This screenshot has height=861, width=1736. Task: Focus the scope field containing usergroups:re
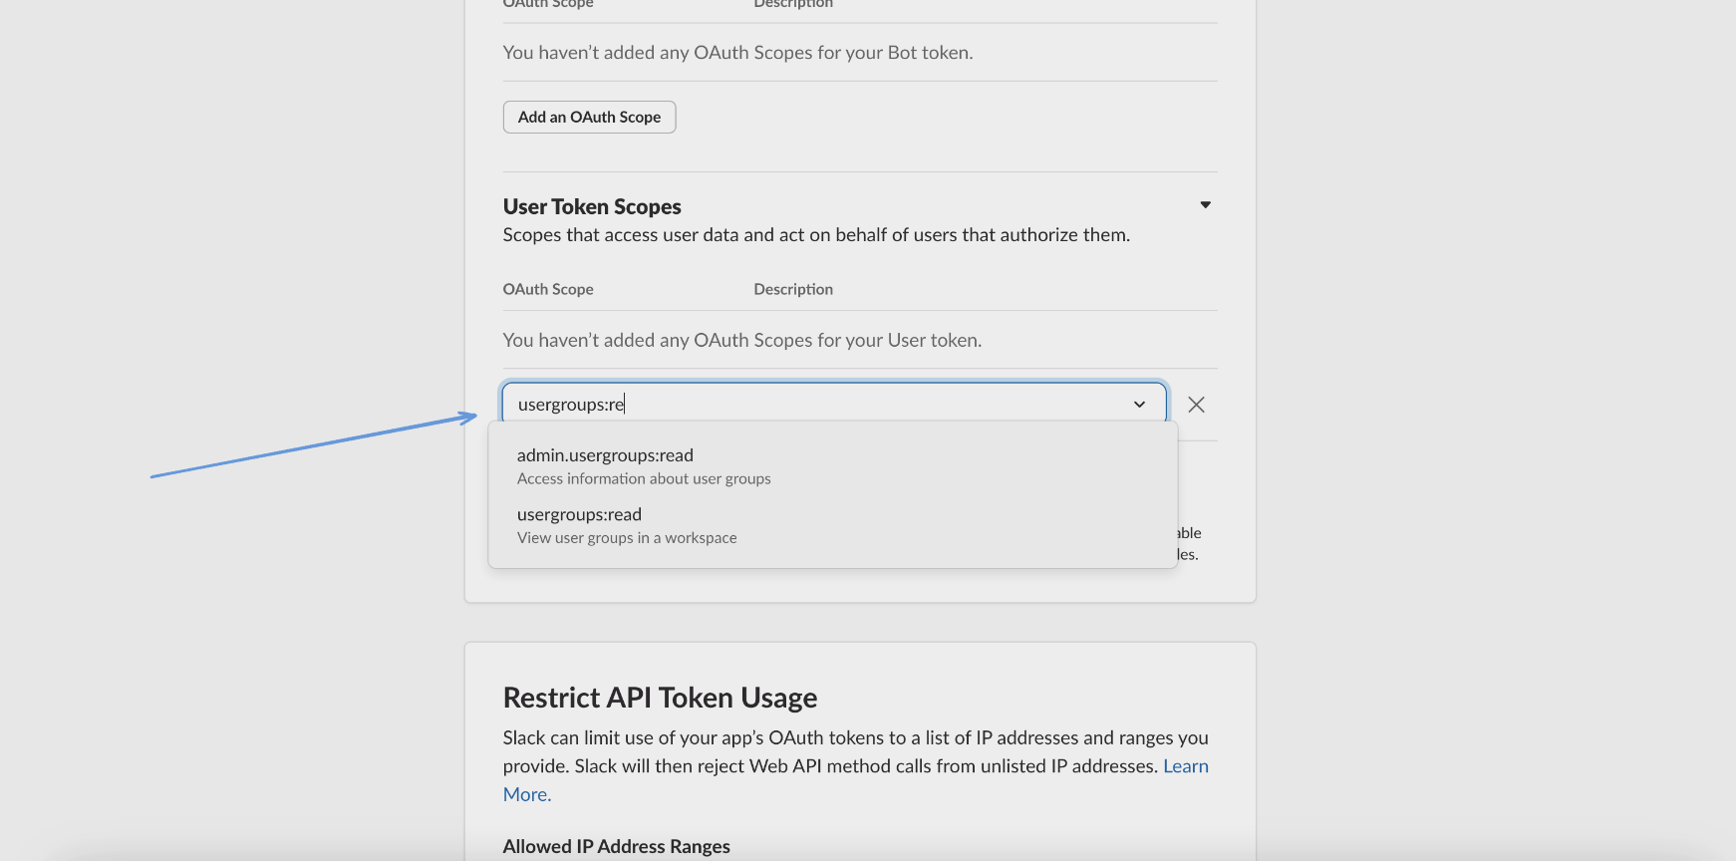[817, 405]
